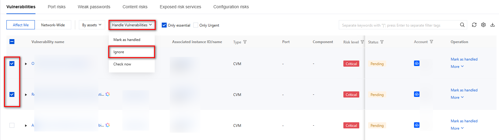Uncheck the Only essential checkbox
The width and height of the screenshot is (499, 140).
[164, 25]
